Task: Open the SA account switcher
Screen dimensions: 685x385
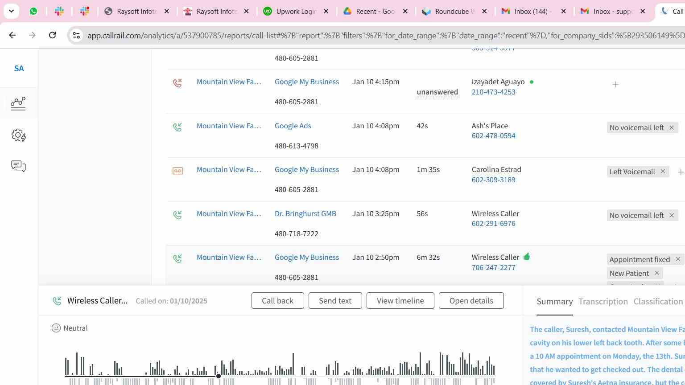Action: tap(19, 69)
